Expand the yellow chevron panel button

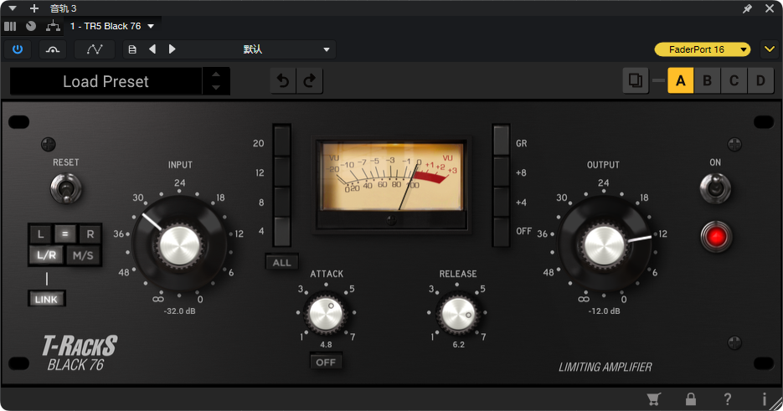[769, 49]
